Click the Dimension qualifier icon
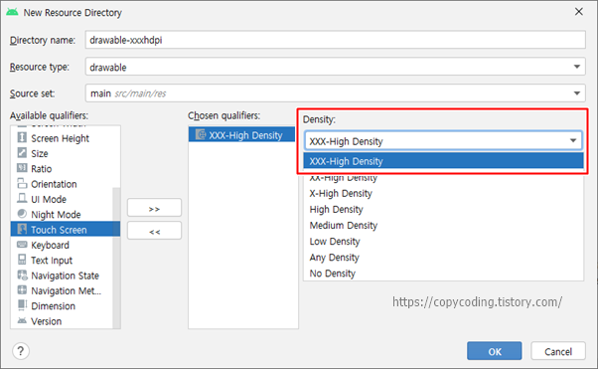The width and height of the screenshot is (598, 369). tap(22, 305)
